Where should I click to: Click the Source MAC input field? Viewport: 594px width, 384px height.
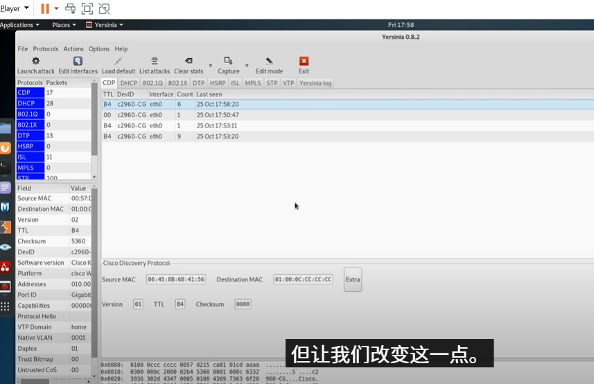[176, 279]
